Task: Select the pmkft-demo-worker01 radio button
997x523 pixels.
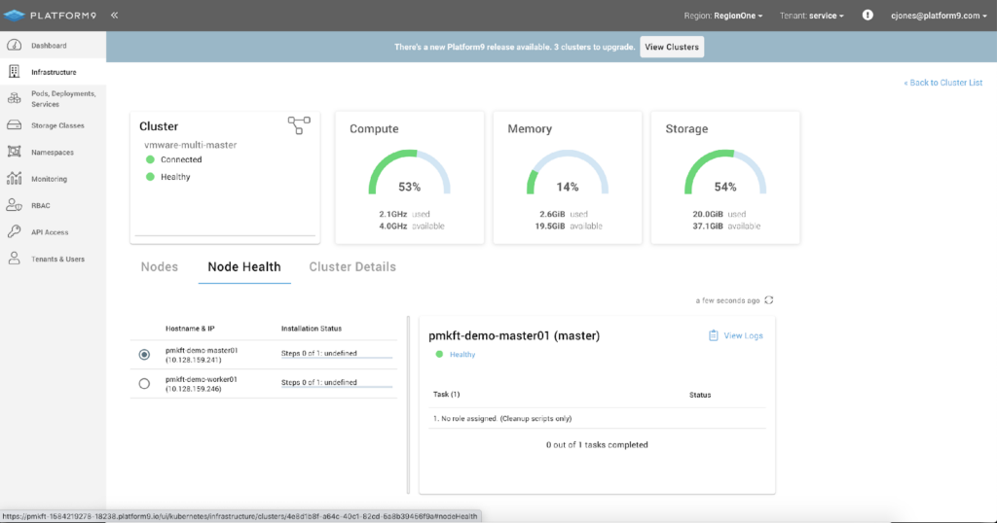Action: 144,384
